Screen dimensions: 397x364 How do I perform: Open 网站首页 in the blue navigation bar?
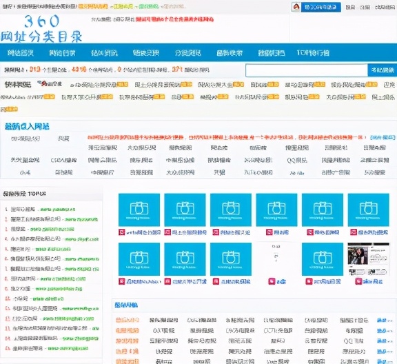coord(21,52)
